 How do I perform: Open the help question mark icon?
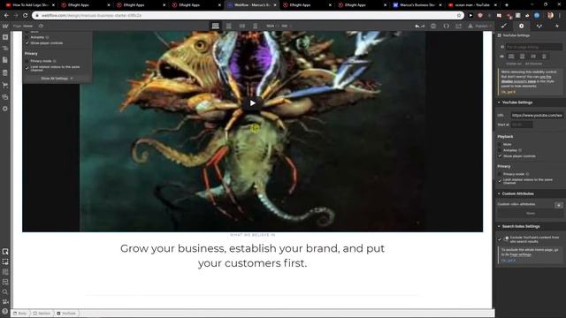(x=5, y=311)
